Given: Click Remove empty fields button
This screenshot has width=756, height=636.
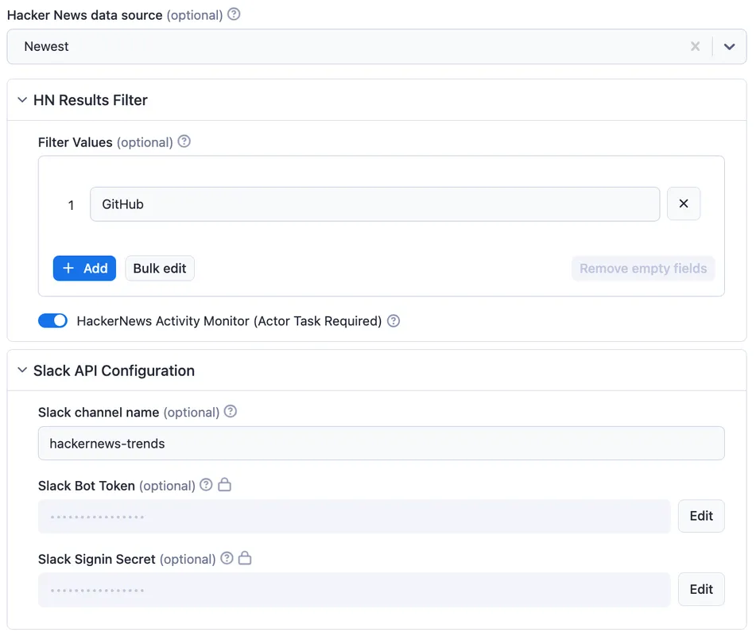Looking at the screenshot, I should (x=642, y=268).
